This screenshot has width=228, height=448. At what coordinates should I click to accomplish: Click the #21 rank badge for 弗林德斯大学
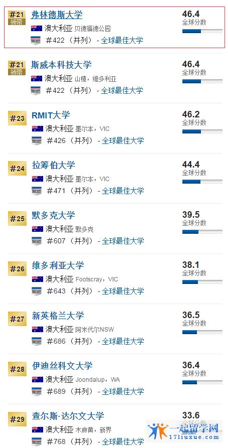[17, 18]
